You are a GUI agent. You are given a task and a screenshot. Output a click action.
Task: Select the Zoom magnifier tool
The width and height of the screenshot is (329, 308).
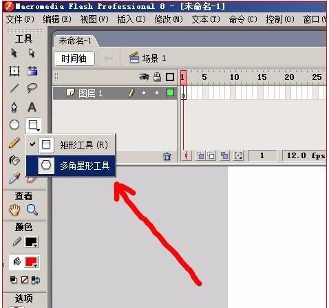tap(32, 210)
